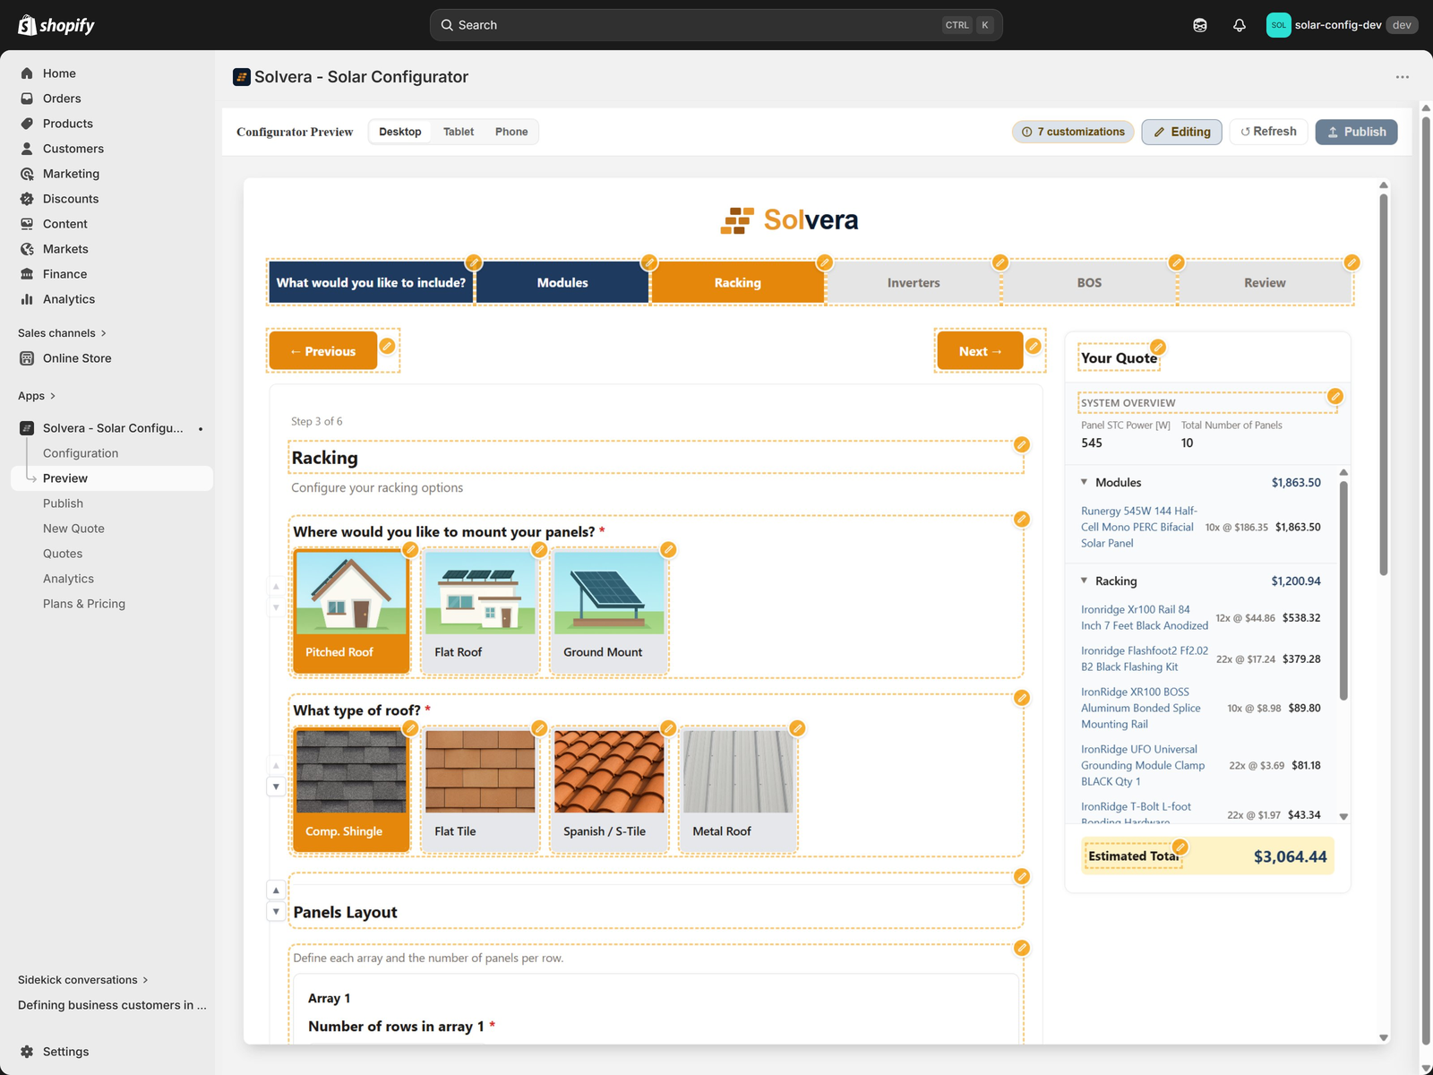Edit the Modules step tab pencil icon

pyautogui.click(x=649, y=262)
